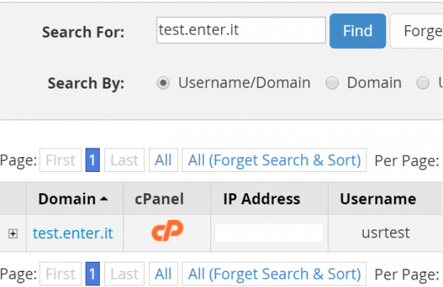Select the Username/Domain radio button

(x=163, y=83)
